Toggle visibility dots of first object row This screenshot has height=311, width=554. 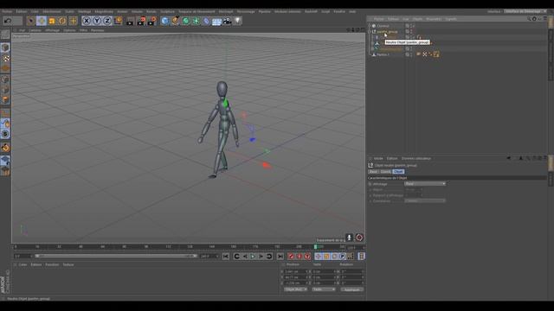(x=411, y=26)
